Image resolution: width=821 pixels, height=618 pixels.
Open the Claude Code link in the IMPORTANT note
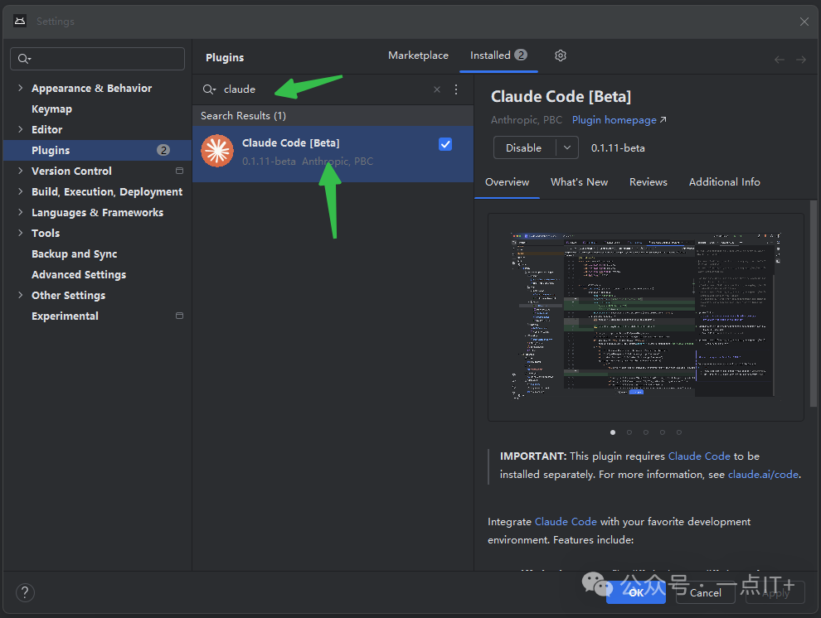[699, 456]
